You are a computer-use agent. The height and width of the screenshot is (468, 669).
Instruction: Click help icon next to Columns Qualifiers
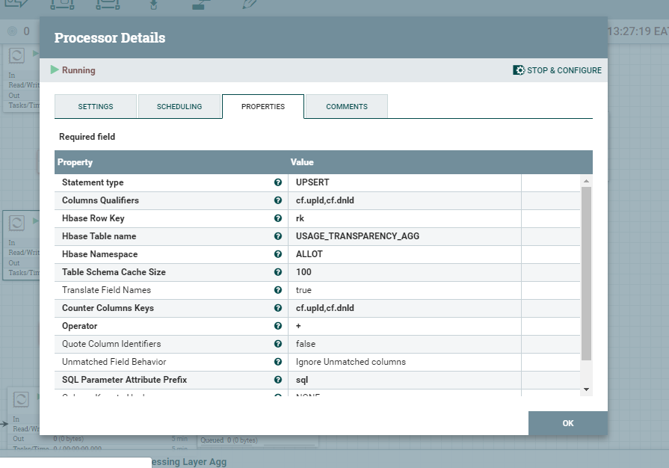tap(278, 200)
